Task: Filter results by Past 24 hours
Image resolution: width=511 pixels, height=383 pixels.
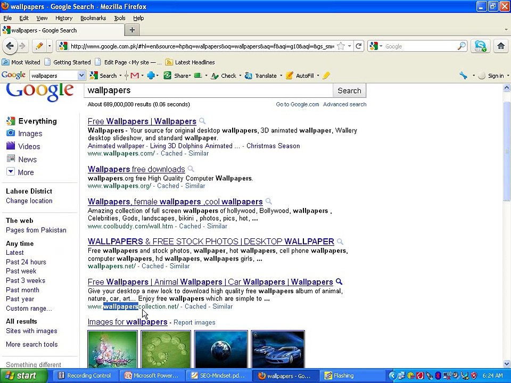Action: coord(26,262)
